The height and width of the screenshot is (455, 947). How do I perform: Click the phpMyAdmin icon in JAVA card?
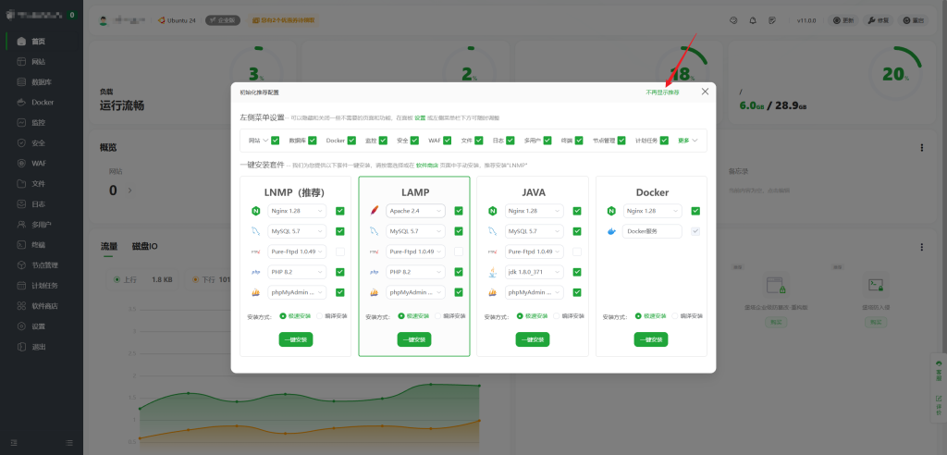(x=492, y=292)
